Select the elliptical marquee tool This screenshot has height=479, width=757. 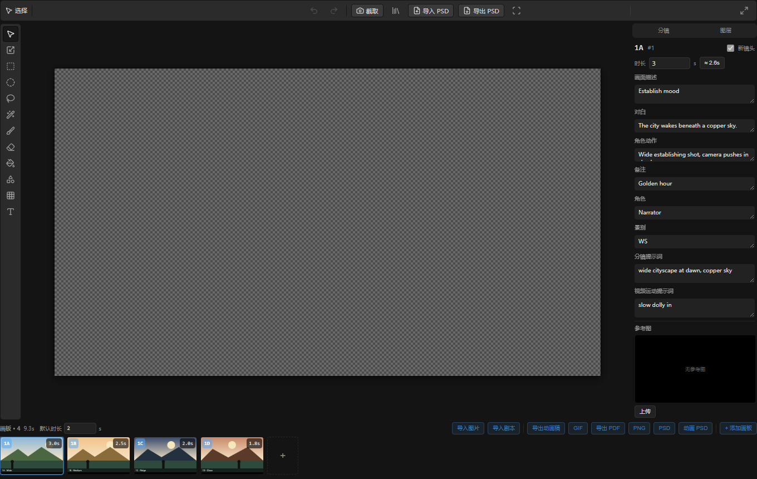click(x=11, y=82)
